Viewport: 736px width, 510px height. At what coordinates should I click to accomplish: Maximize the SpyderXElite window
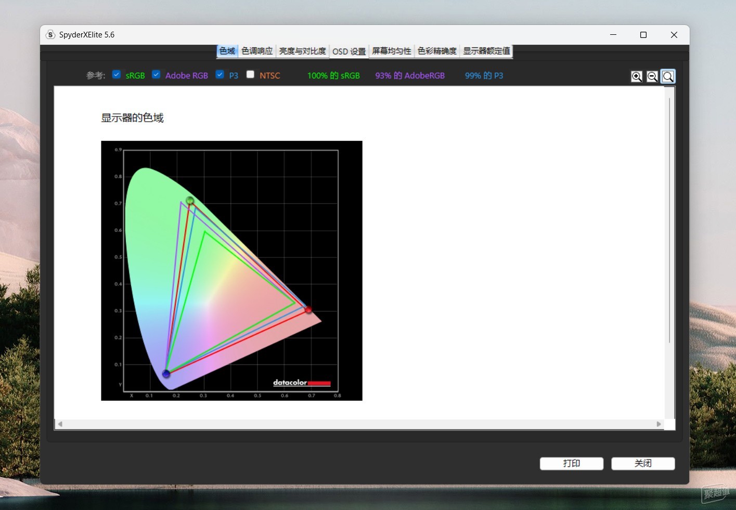pos(643,35)
